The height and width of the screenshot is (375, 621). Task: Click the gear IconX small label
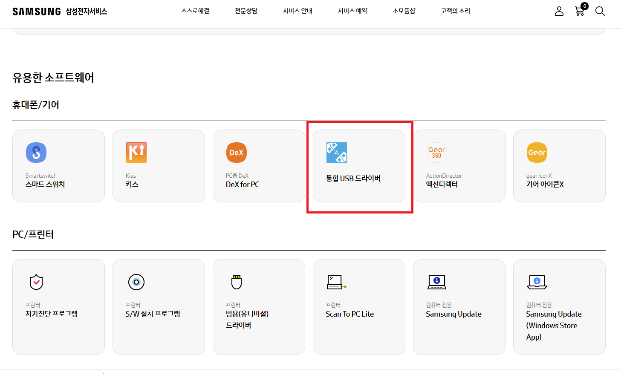539,176
